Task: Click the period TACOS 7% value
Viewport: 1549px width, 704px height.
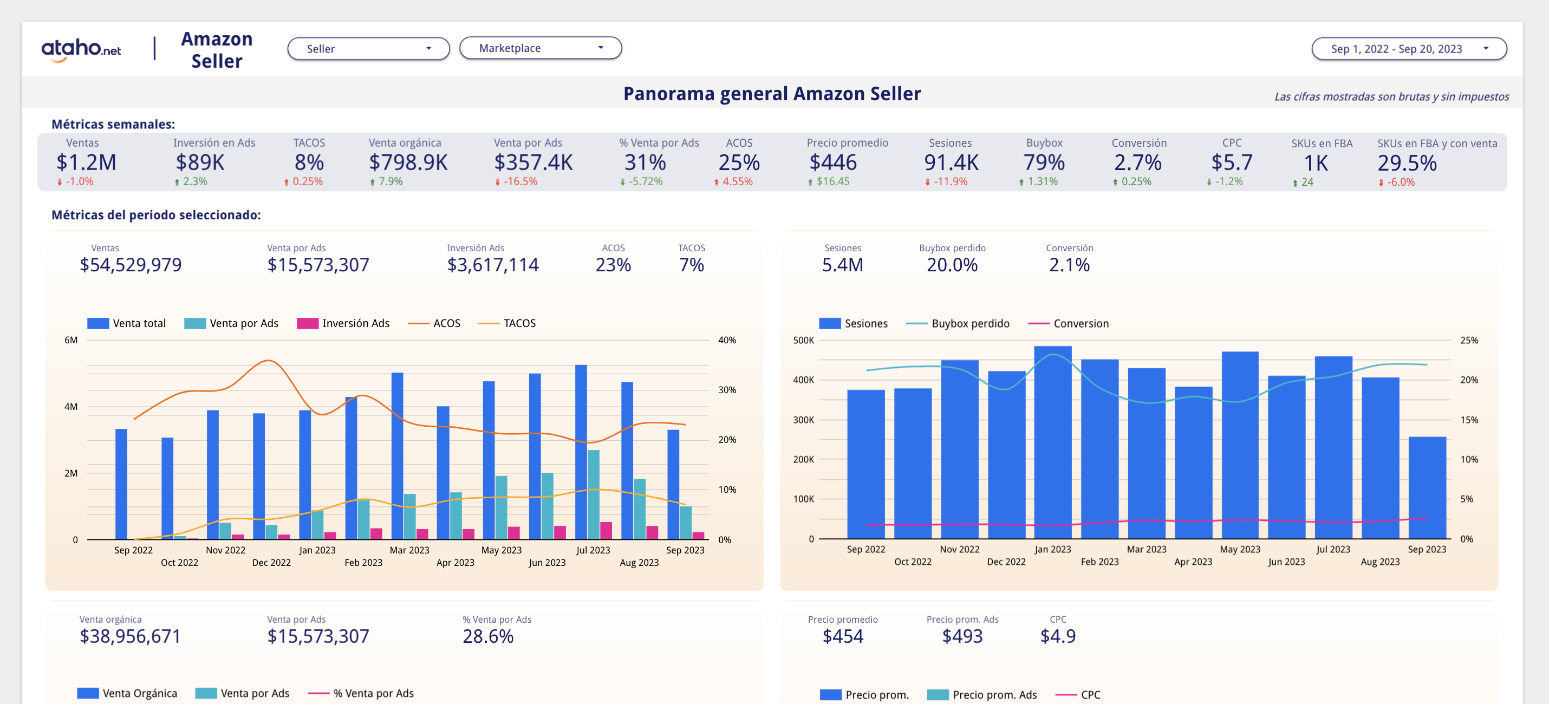Action: coord(691,264)
